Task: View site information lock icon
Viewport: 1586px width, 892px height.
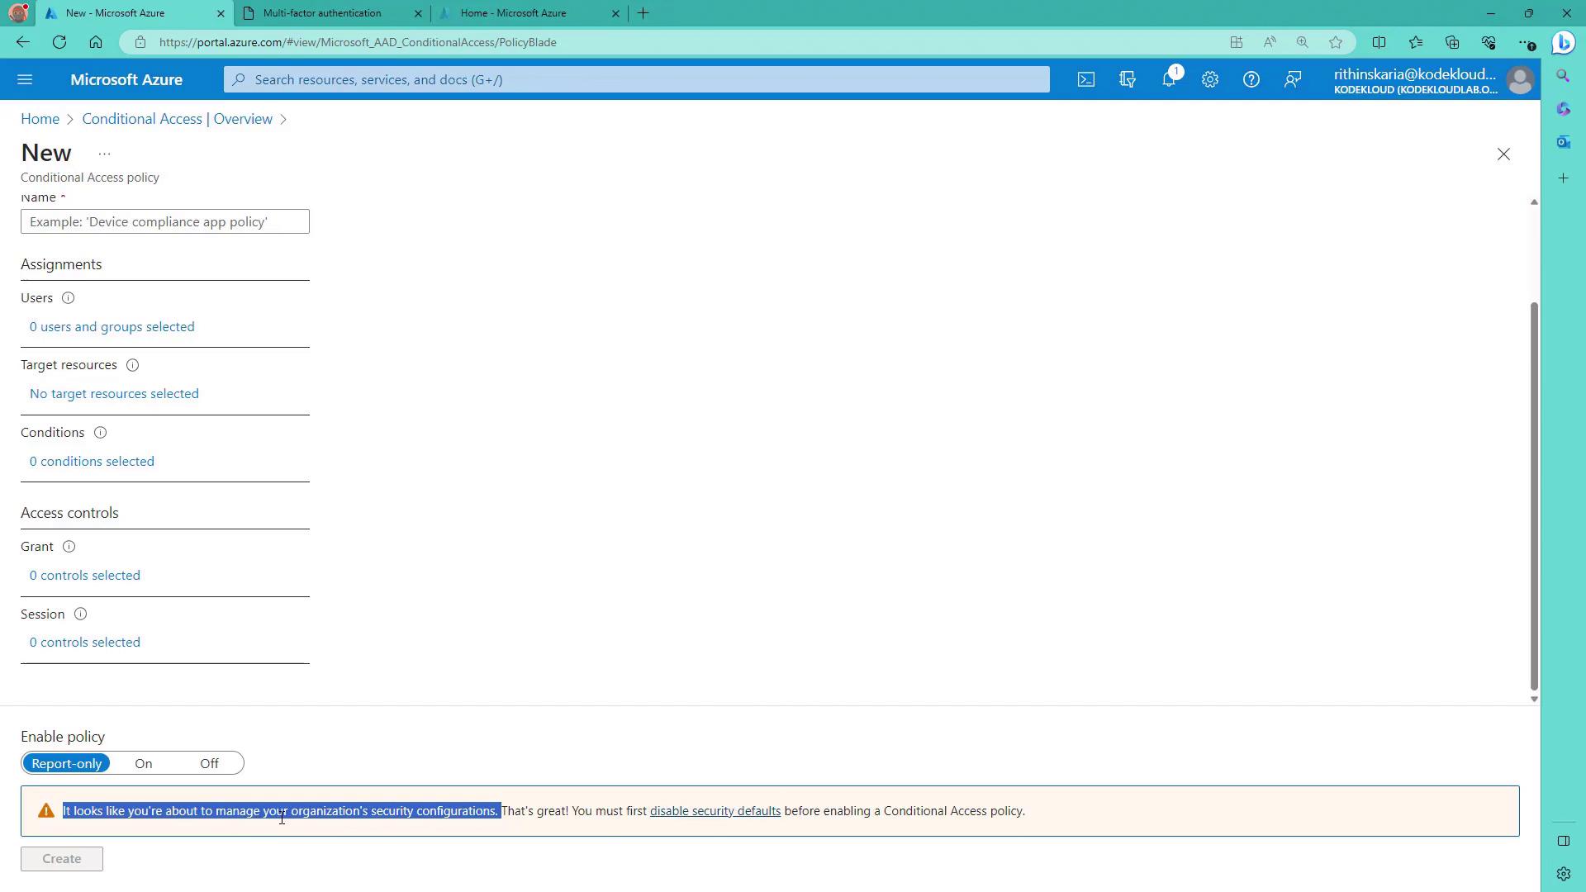Action: (140, 42)
